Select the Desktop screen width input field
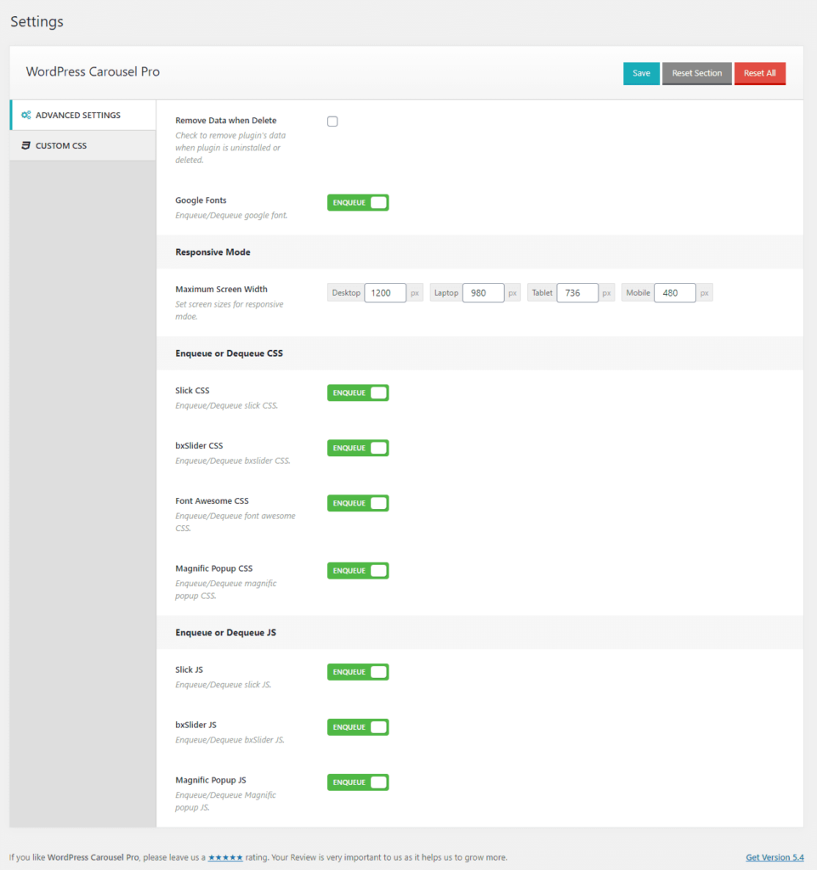Viewport: 817px width, 870px height. [x=385, y=292]
